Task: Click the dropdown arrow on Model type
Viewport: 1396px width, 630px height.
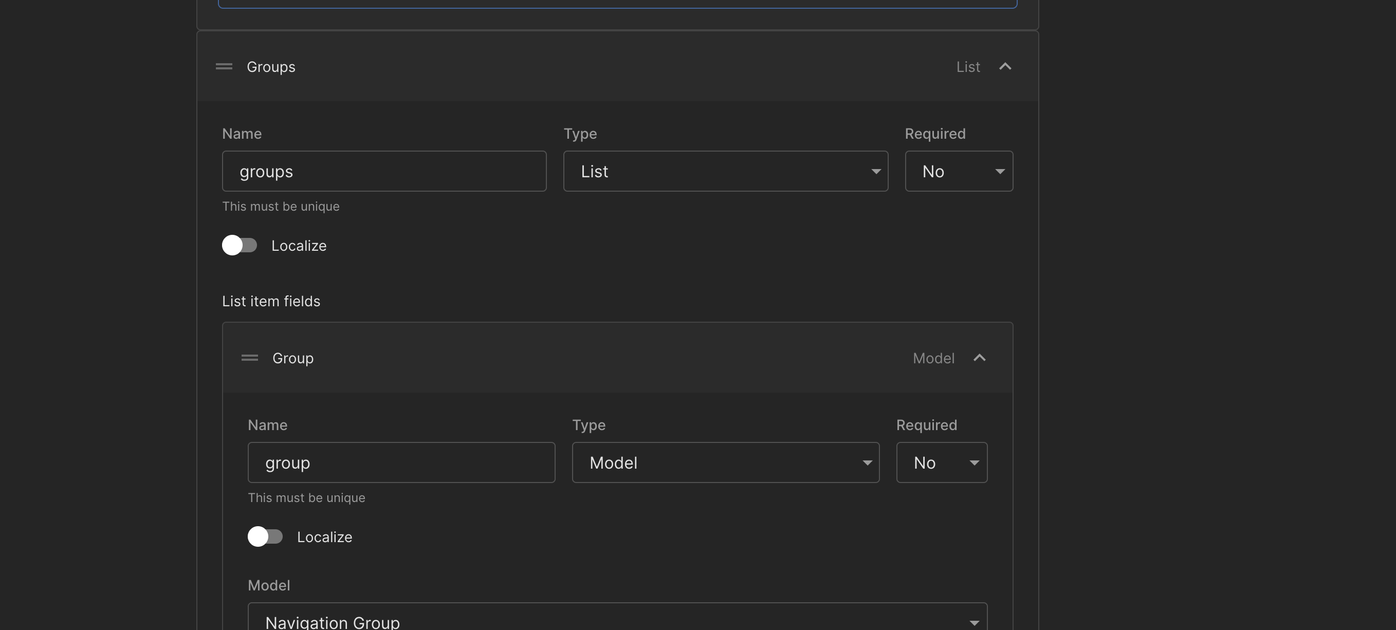Action: pos(867,463)
